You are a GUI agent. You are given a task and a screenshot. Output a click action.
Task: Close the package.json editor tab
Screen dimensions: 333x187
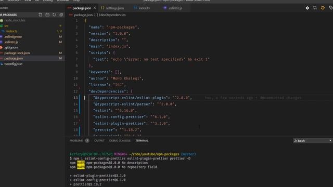[x=95, y=8]
